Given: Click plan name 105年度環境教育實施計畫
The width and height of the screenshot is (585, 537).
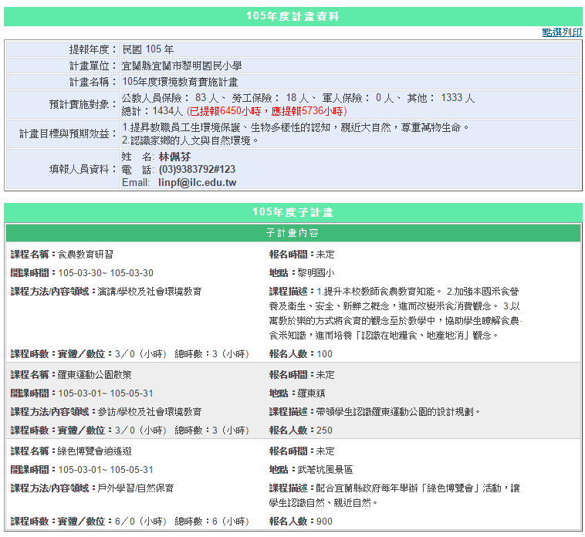Looking at the screenshot, I should pos(180,82).
